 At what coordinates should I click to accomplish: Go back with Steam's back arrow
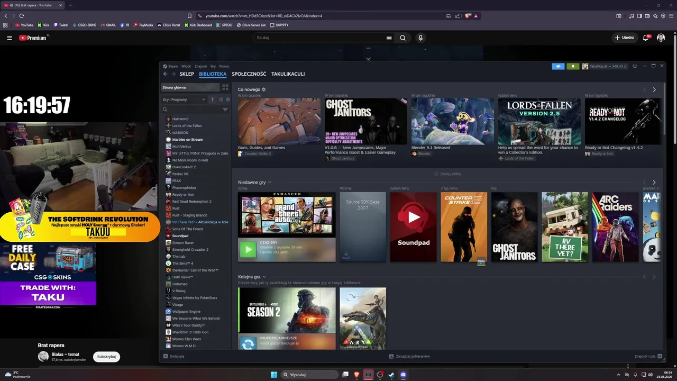click(x=165, y=74)
